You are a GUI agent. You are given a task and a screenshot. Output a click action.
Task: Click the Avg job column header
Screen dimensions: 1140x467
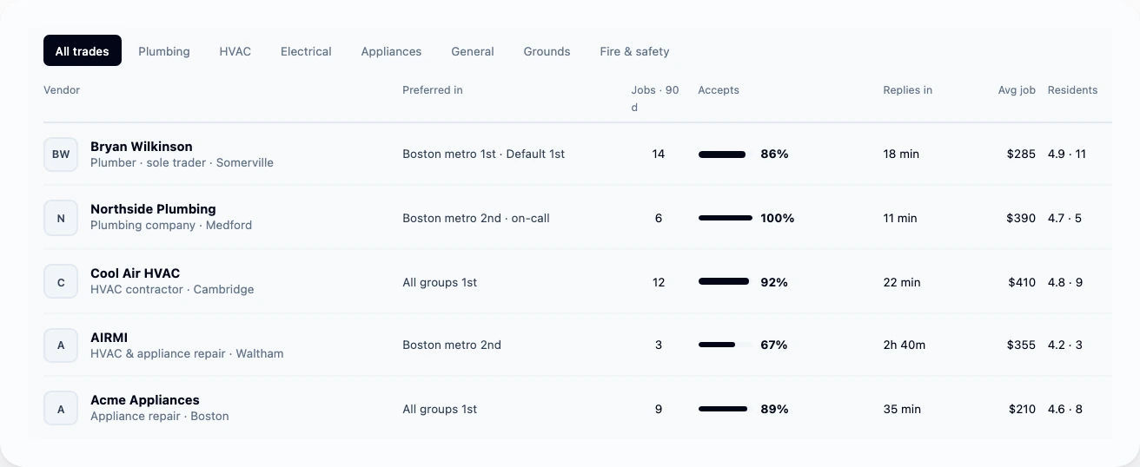(x=1017, y=90)
